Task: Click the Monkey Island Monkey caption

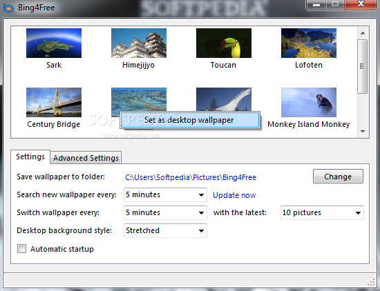Action: (309, 124)
